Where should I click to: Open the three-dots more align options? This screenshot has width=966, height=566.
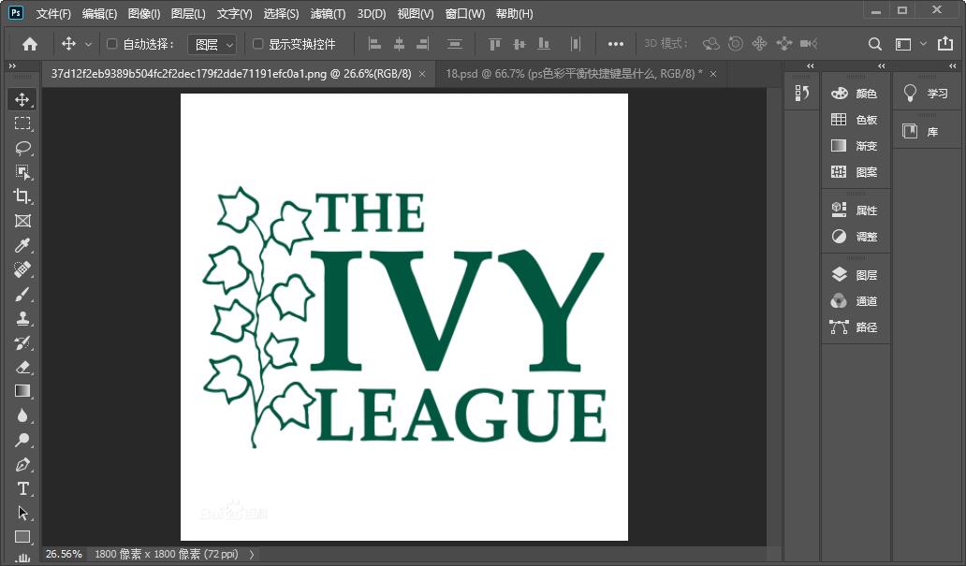click(616, 44)
